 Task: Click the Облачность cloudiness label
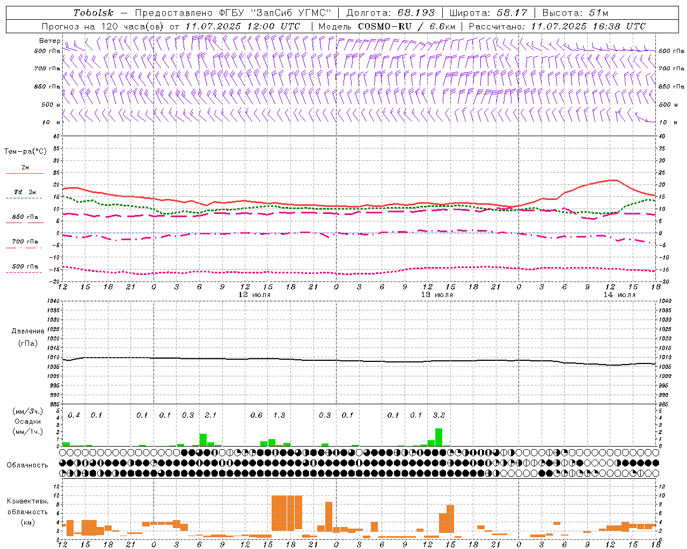coord(27,465)
